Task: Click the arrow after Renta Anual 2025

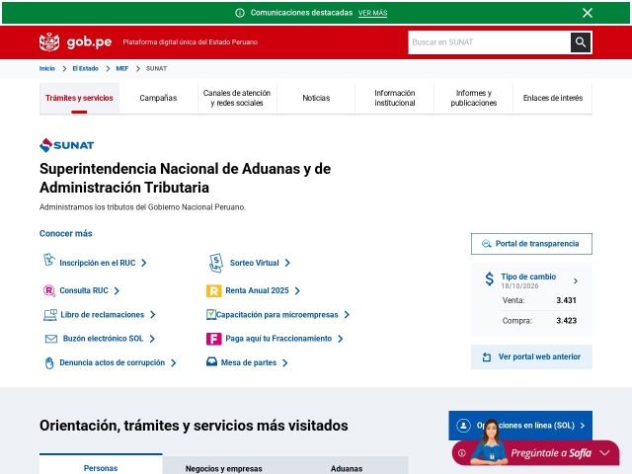Action: [297, 290]
